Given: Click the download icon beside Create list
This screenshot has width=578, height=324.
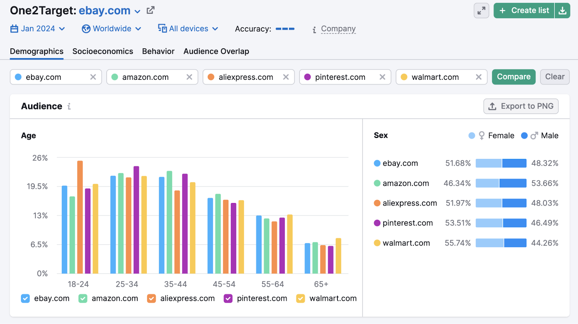Looking at the screenshot, I should [562, 11].
